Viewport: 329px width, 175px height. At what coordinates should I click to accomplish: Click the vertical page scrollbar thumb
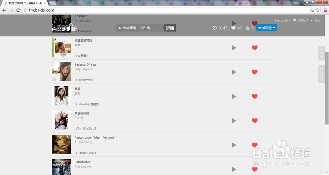point(327,88)
